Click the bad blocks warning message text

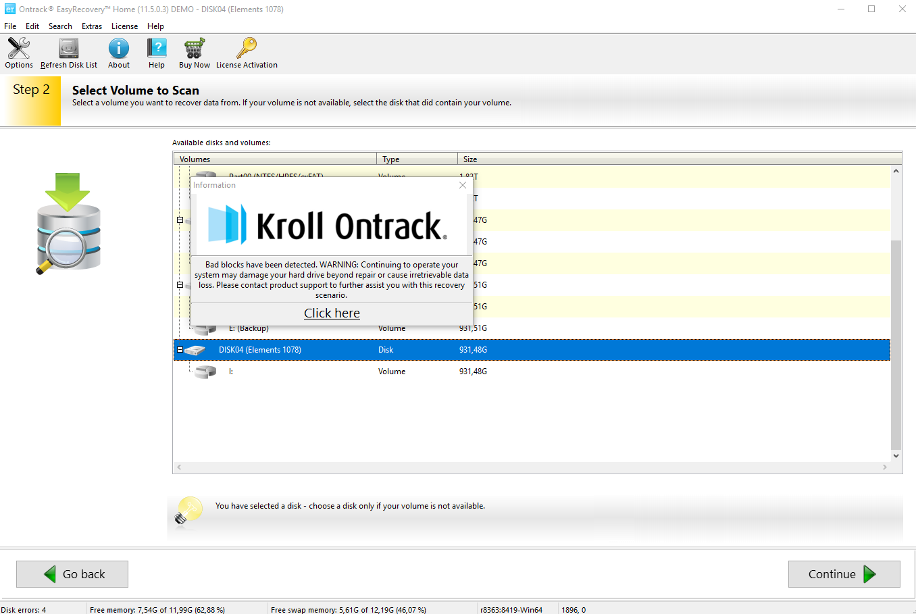pyautogui.click(x=331, y=280)
